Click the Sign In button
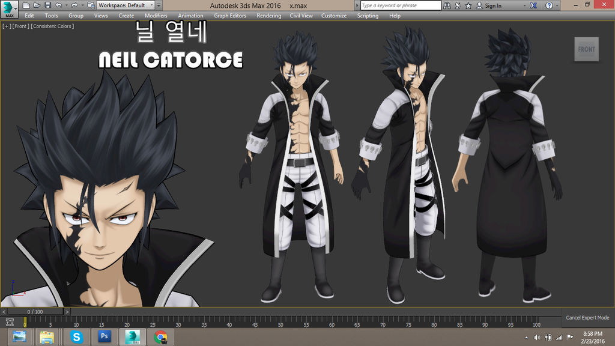 (x=489, y=5)
